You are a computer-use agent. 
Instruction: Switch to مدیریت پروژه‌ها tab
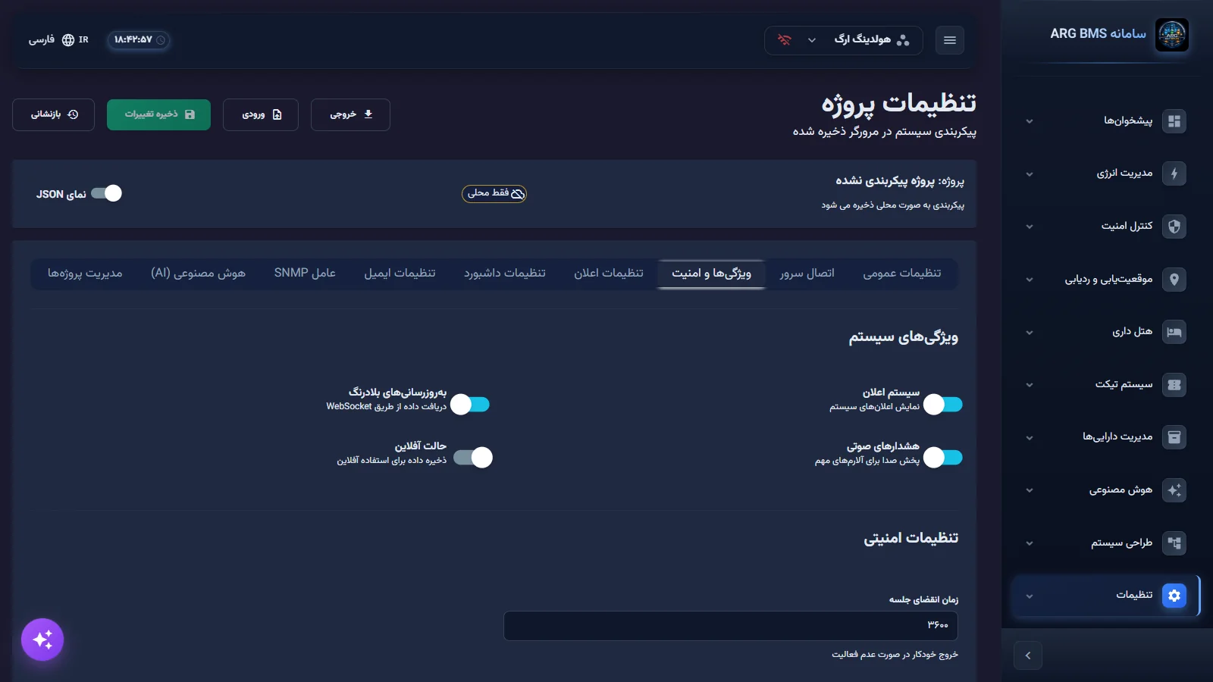85,274
